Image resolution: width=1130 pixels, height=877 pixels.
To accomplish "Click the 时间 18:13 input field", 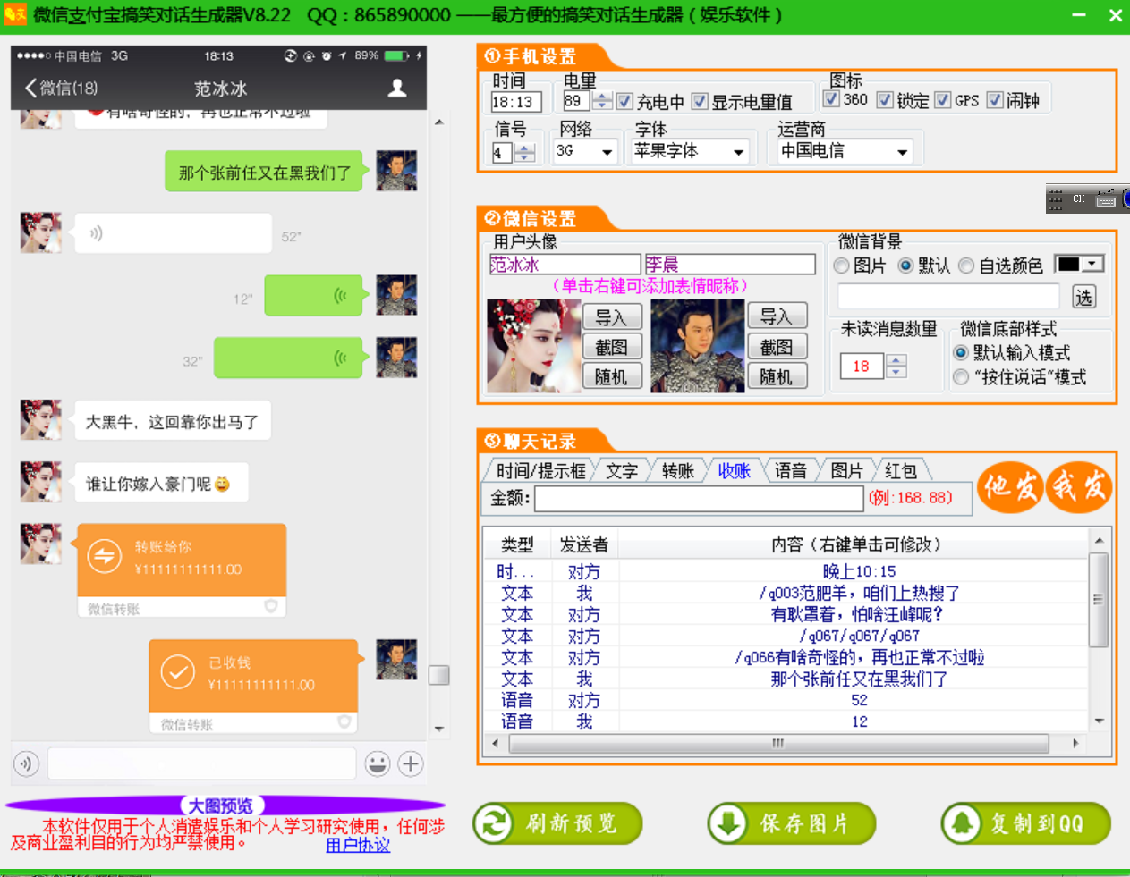I will point(516,102).
